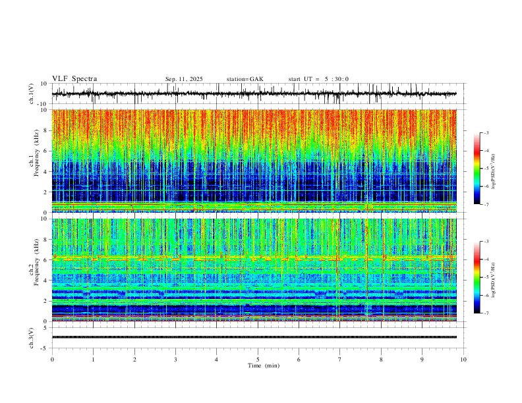Click the ch.3 flat voltage trace
Image resolution: width=522 pixels, height=403 pixels.
click(x=254, y=337)
